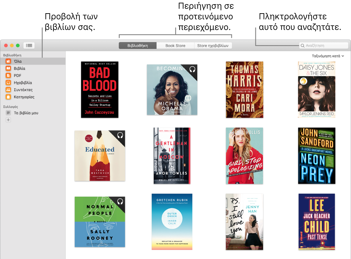Add a new collection with plus button
Screen dimensions: 351x259
click(x=8, y=120)
